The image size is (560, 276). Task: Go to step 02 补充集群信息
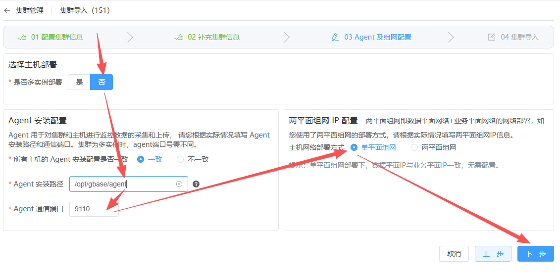[213, 37]
